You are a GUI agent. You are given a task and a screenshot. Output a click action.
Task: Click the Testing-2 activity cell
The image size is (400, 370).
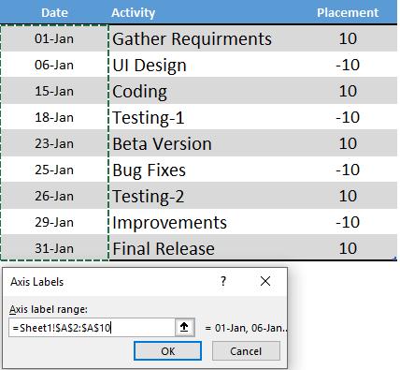pos(204,196)
